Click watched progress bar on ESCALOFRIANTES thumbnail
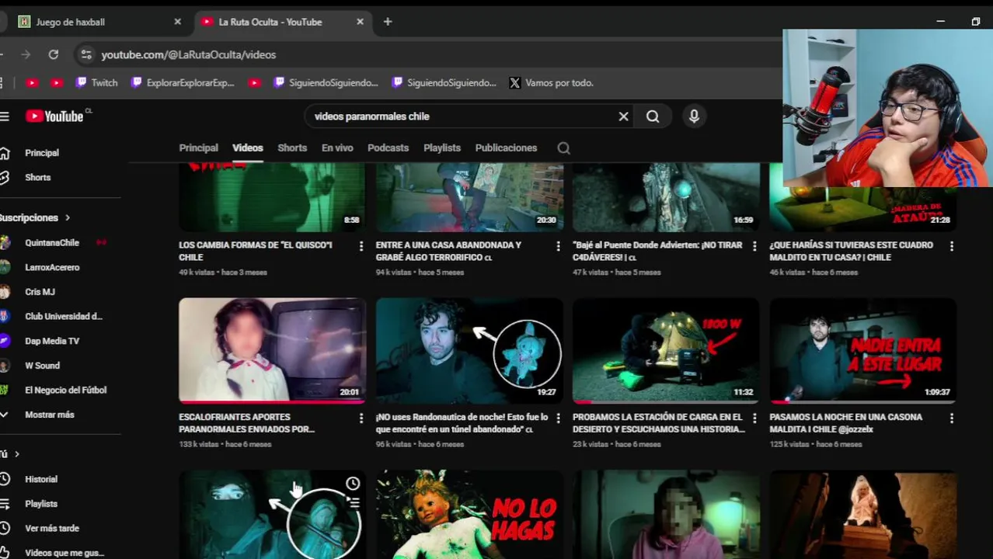This screenshot has height=559, width=993. 272,402
